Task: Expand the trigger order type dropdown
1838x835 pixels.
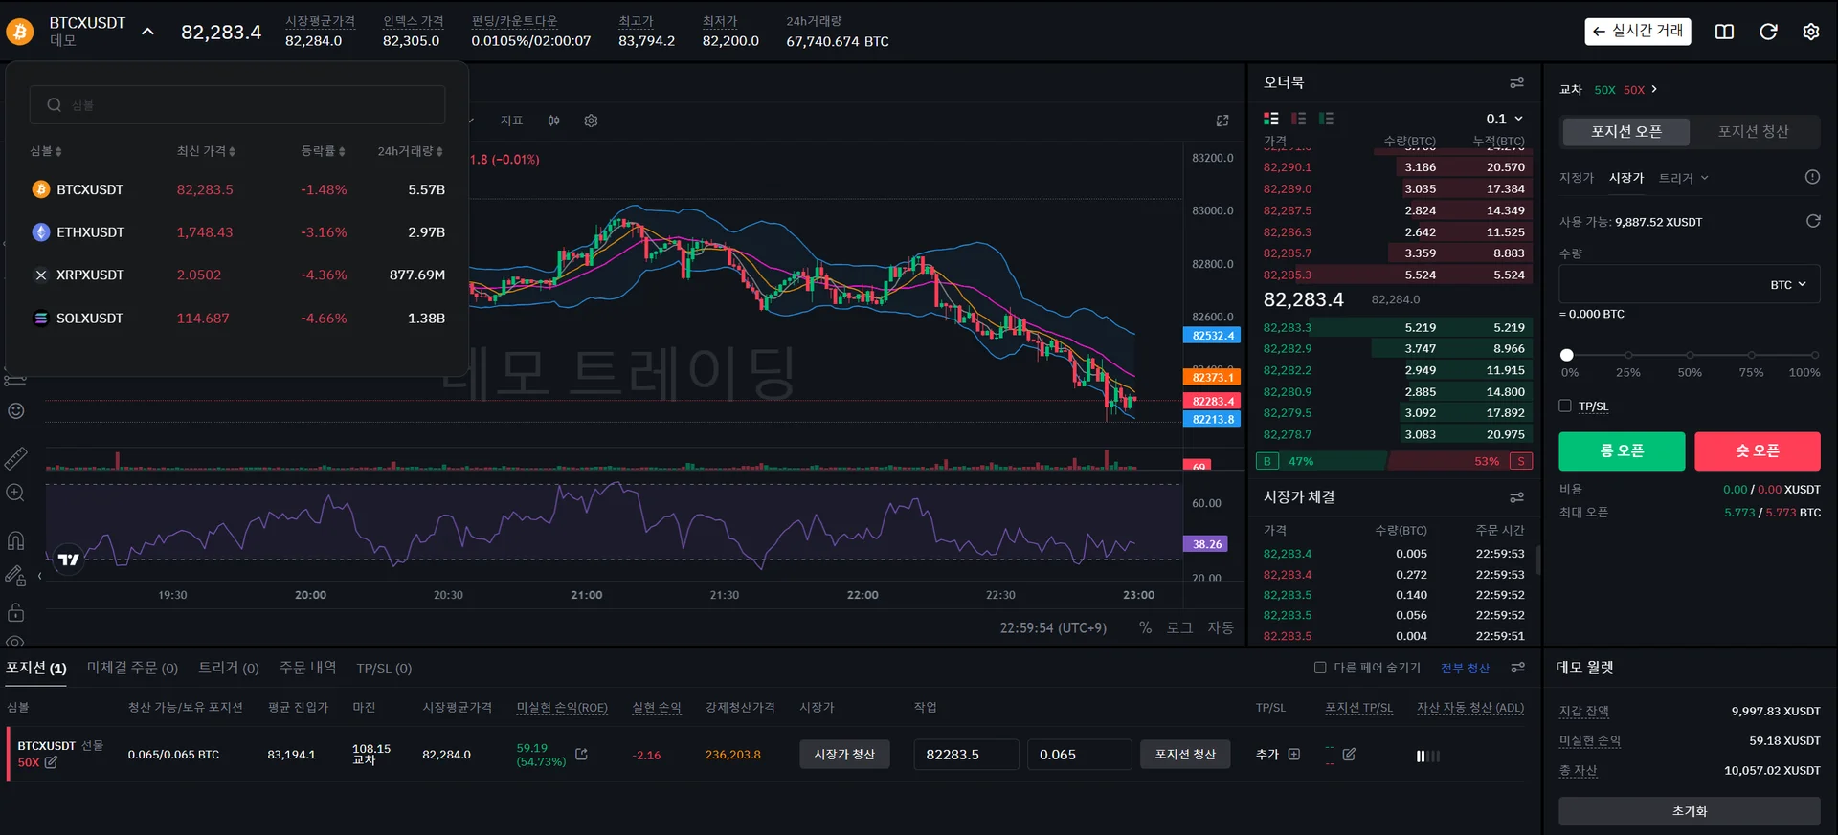Action: point(1683,178)
